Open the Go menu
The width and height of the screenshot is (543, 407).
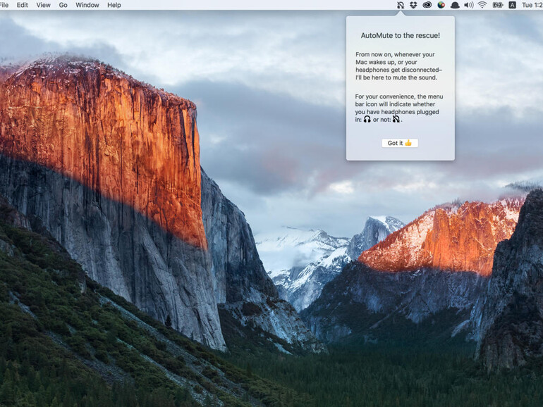[x=63, y=5]
